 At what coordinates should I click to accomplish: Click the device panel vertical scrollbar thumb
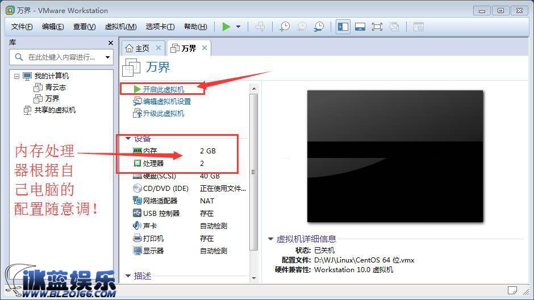pyautogui.click(x=254, y=172)
